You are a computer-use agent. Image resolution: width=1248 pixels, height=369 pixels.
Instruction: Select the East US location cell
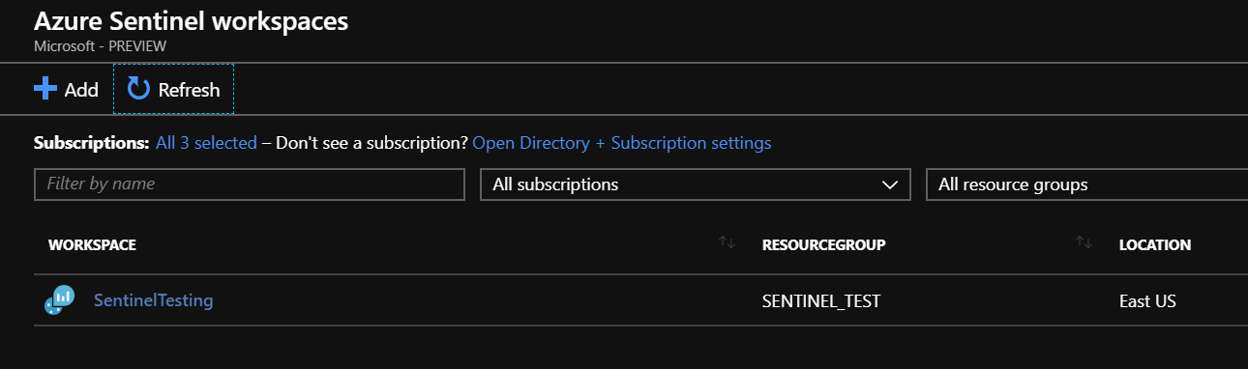(x=1147, y=301)
